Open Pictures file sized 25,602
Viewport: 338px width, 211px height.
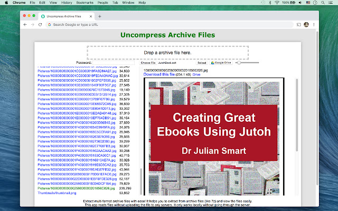[77, 81]
